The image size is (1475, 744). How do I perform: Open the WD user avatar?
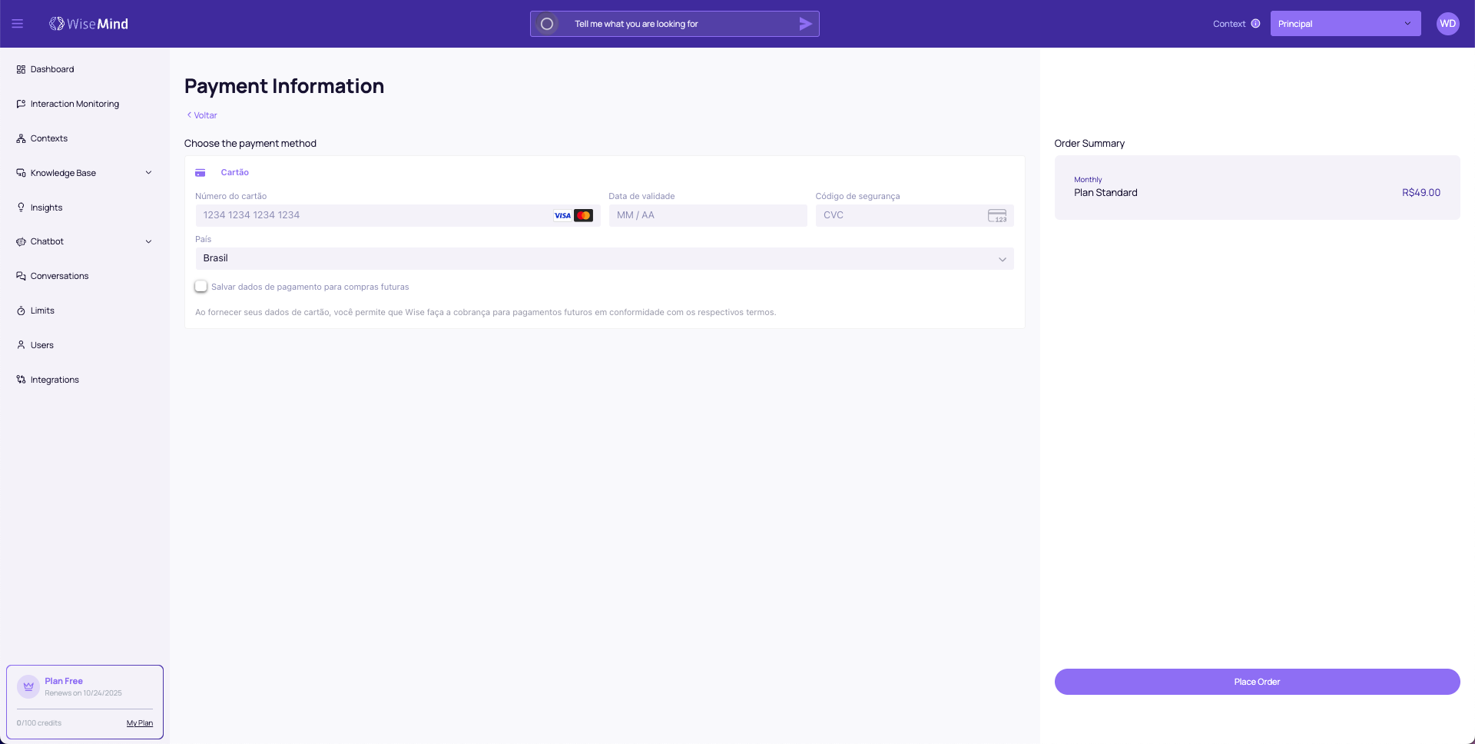tap(1447, 24)
